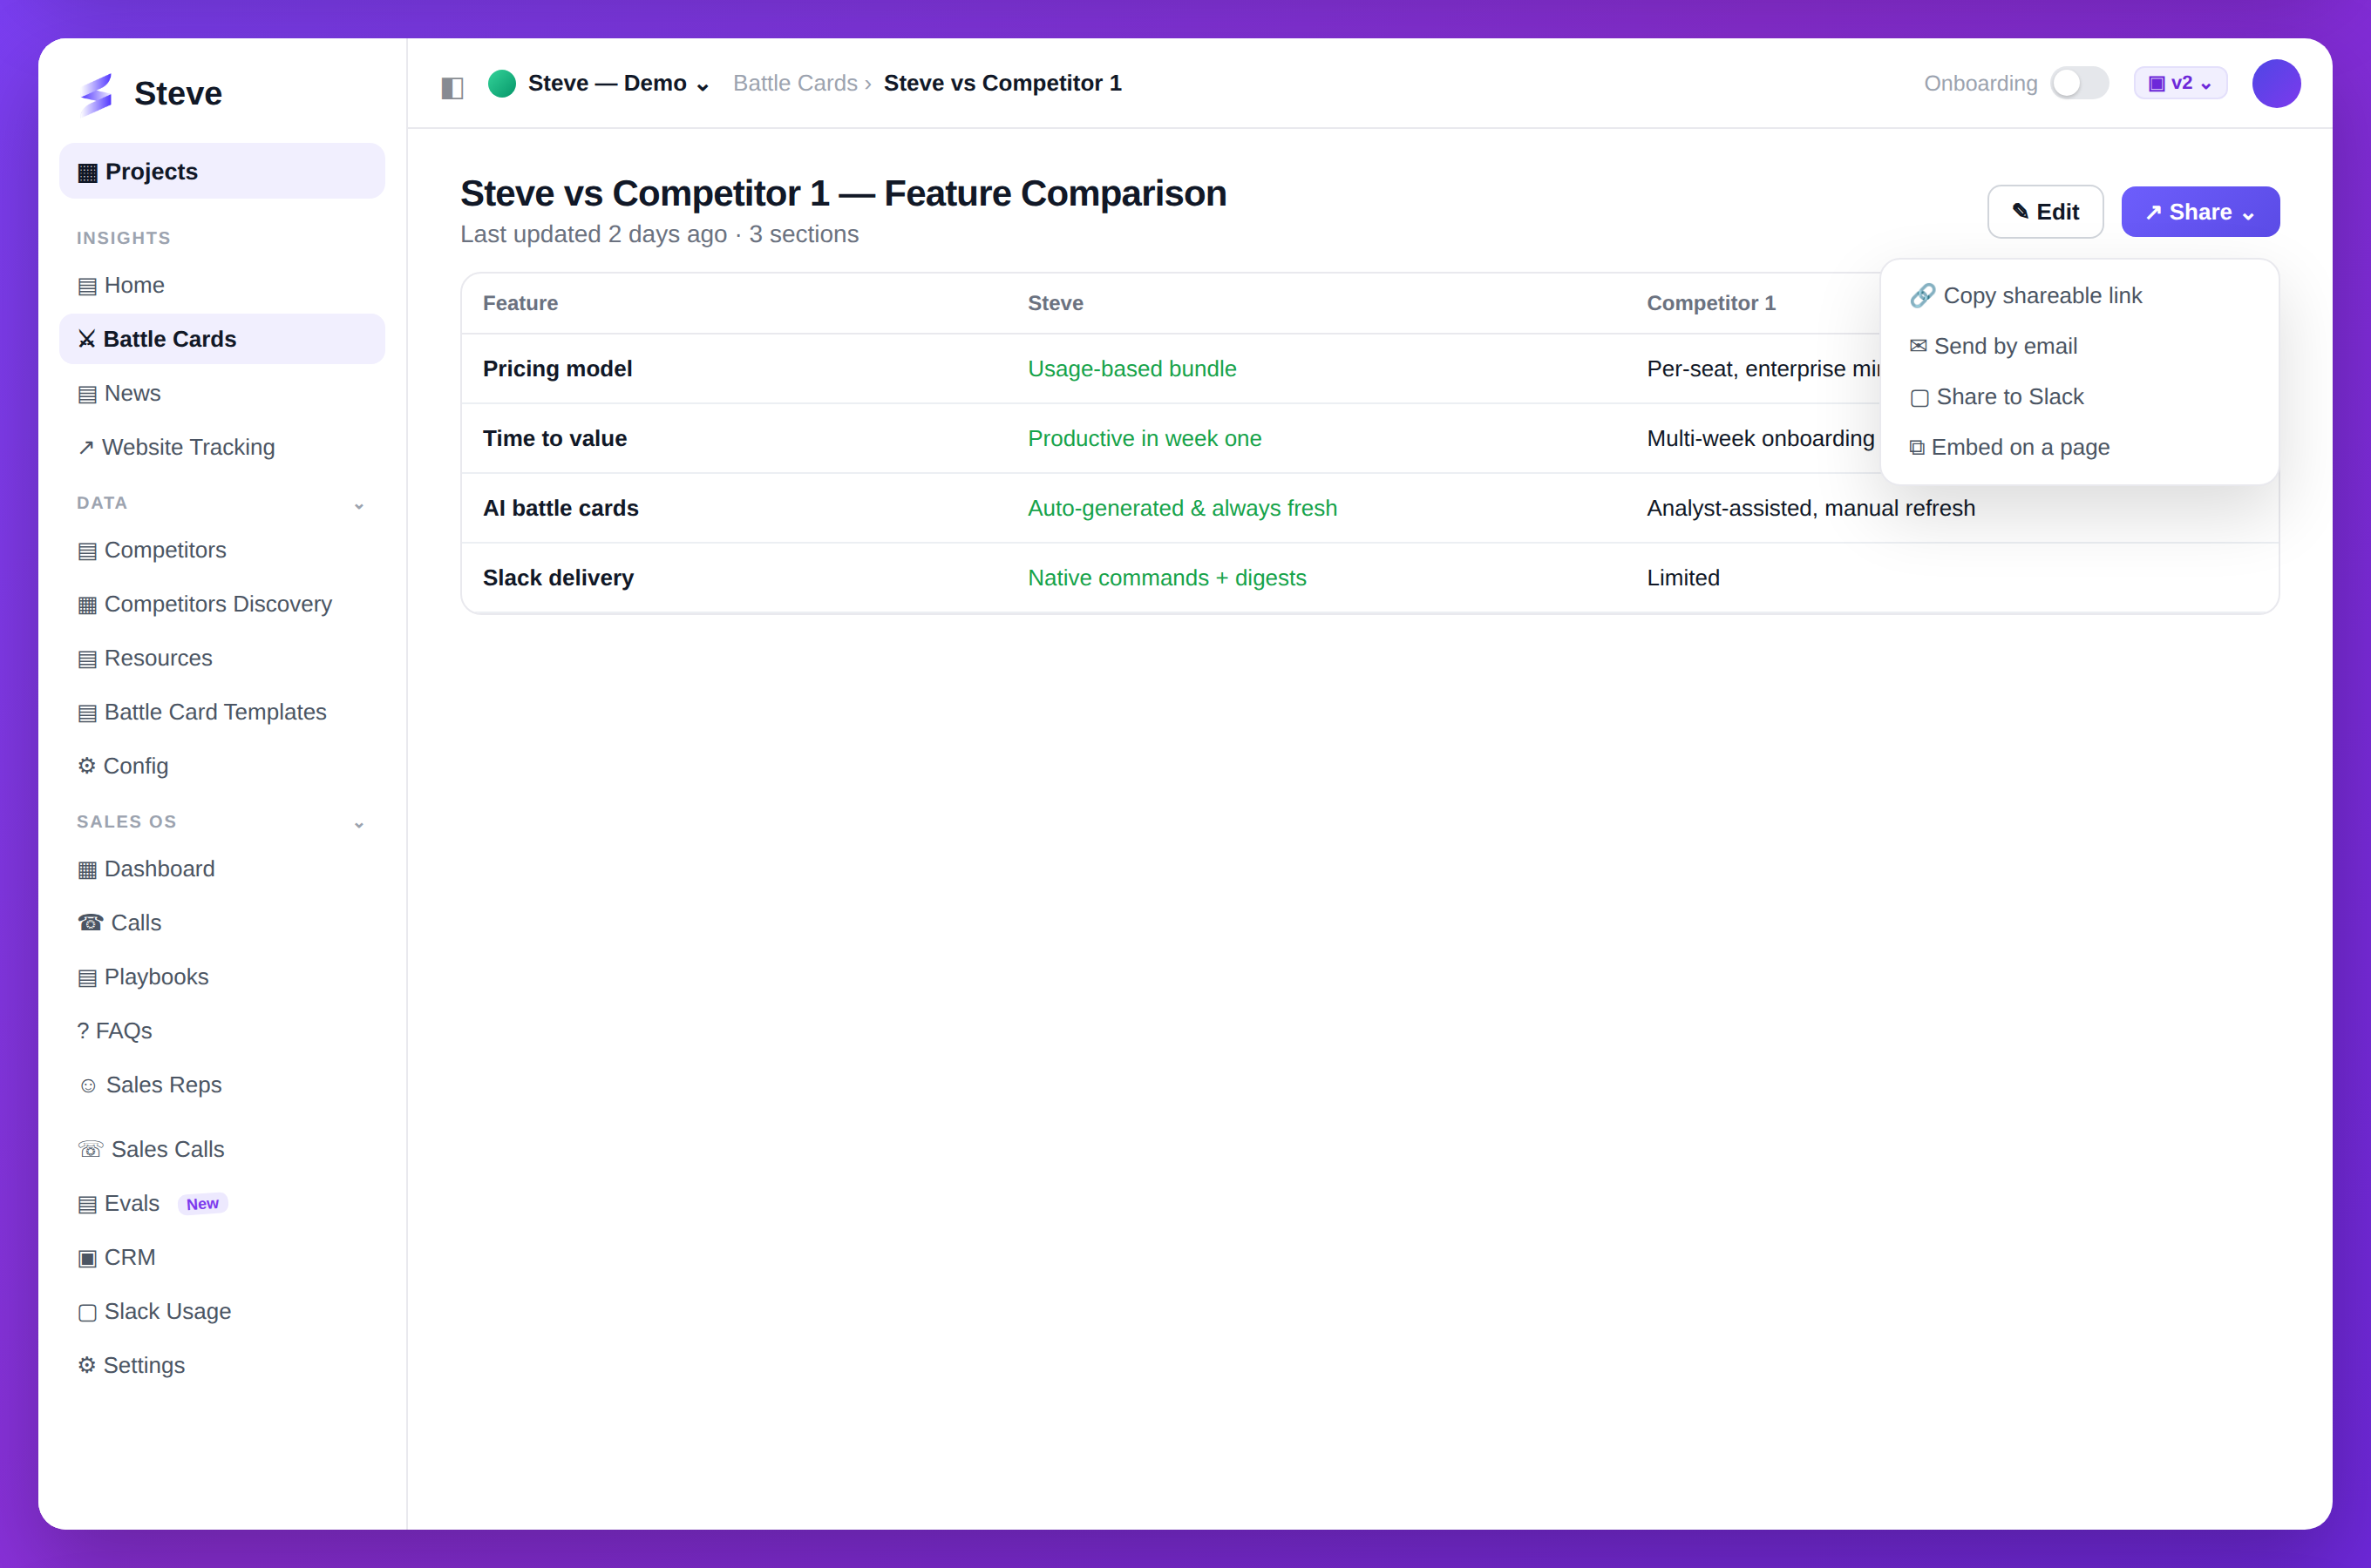
Task: Go to Competitors Discovery page
Action: click(x=222, y=604)
